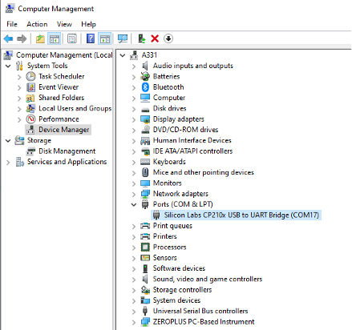Select Disk Management in the left tree

coord(67,151)
